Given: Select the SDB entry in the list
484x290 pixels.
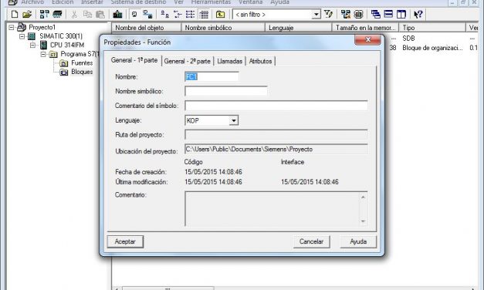Looking at the screenshot, I should tap(408, 39).
